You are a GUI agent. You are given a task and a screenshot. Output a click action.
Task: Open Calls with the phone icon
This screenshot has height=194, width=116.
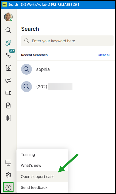coord(8,55)
